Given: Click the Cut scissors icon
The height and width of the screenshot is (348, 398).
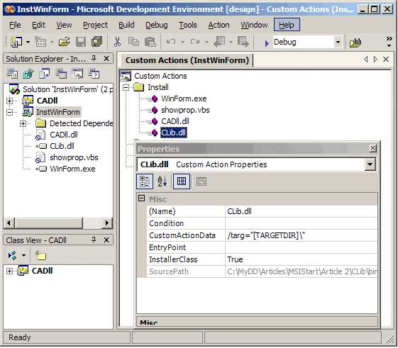Looking at the screenshot, I should 117,42.
